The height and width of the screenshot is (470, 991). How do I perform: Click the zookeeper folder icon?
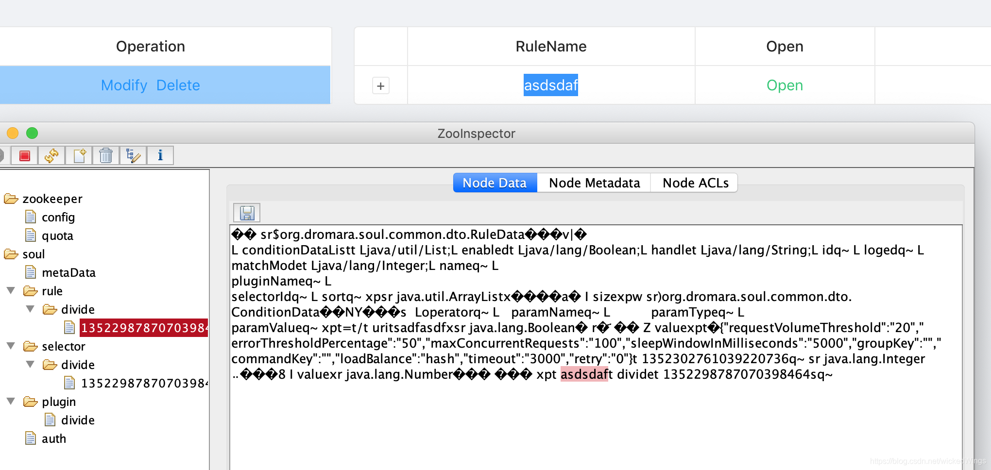tap(11, 199)
